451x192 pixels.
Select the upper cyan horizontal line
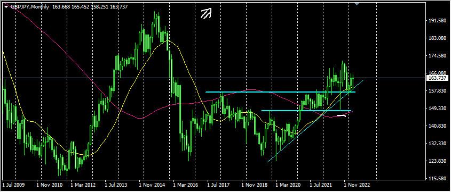(x=280, y=92)
